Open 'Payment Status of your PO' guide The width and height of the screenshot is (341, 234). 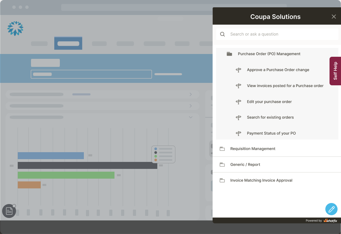[271, 133]
